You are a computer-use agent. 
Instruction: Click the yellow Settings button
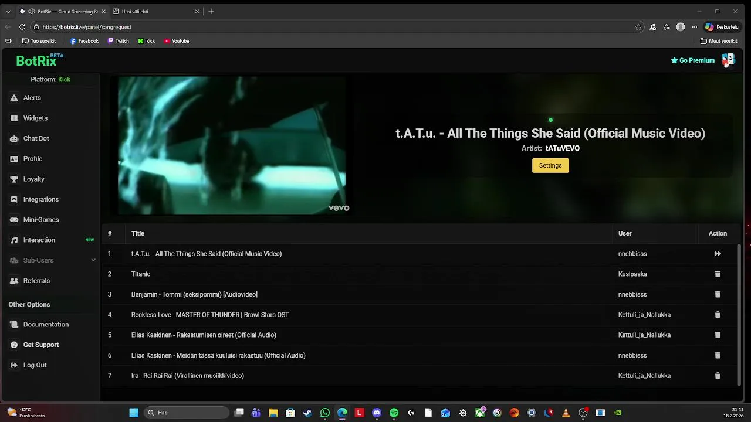[550, 165]
